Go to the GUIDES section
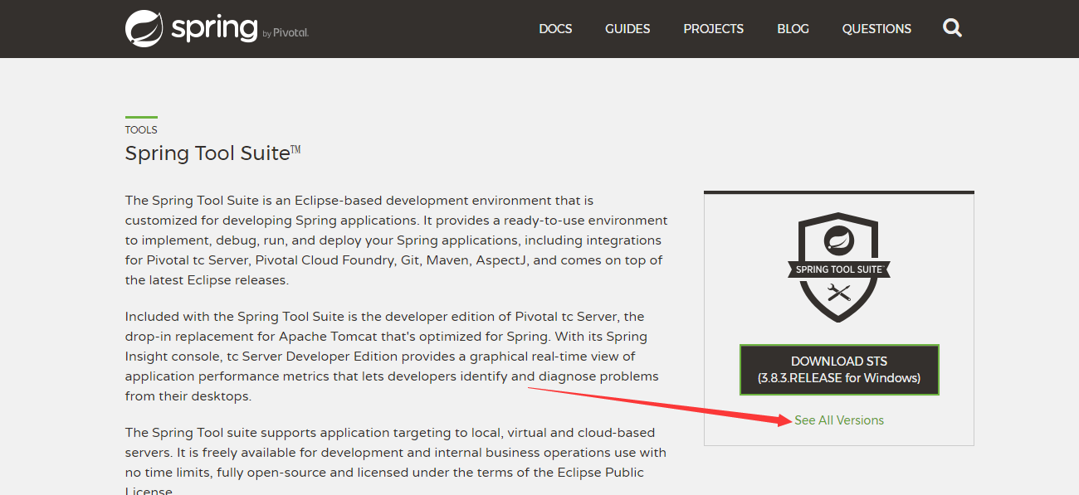The height and width of the screenshot is (495, 1079). tap(627, 29)
